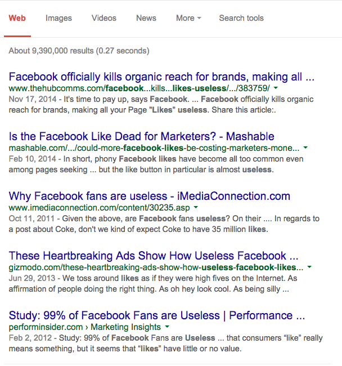342x366 pixels.
Task: Open 'Facebook officially kills organic reach' result
Action: [161, 77]
